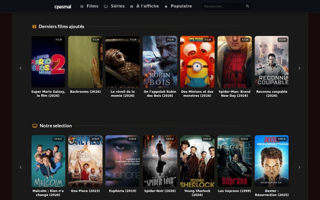Click title Malcolm : Rien n'a changé (2026)
Viewport: 320px width, 200px height.
(48, 193)
